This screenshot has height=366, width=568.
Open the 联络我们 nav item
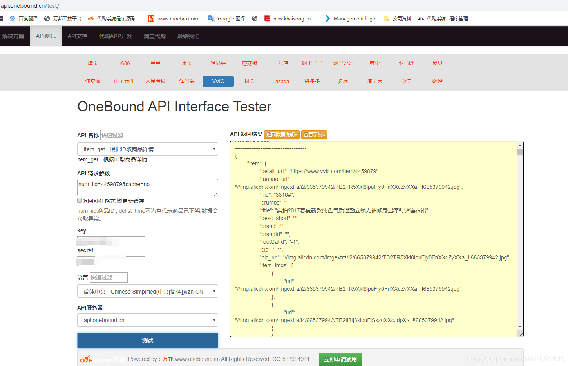click(x=188, y=36)
